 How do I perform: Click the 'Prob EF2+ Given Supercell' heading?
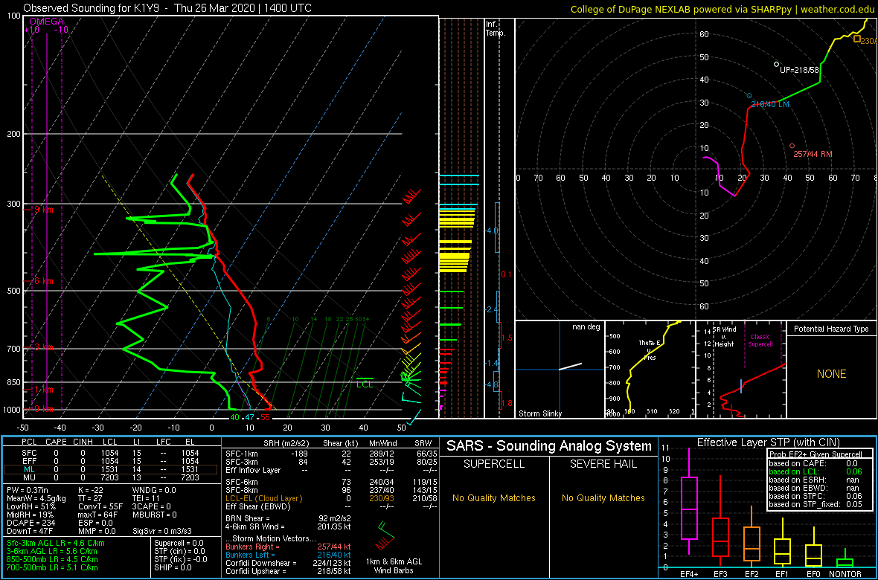[x=814, y=454]
